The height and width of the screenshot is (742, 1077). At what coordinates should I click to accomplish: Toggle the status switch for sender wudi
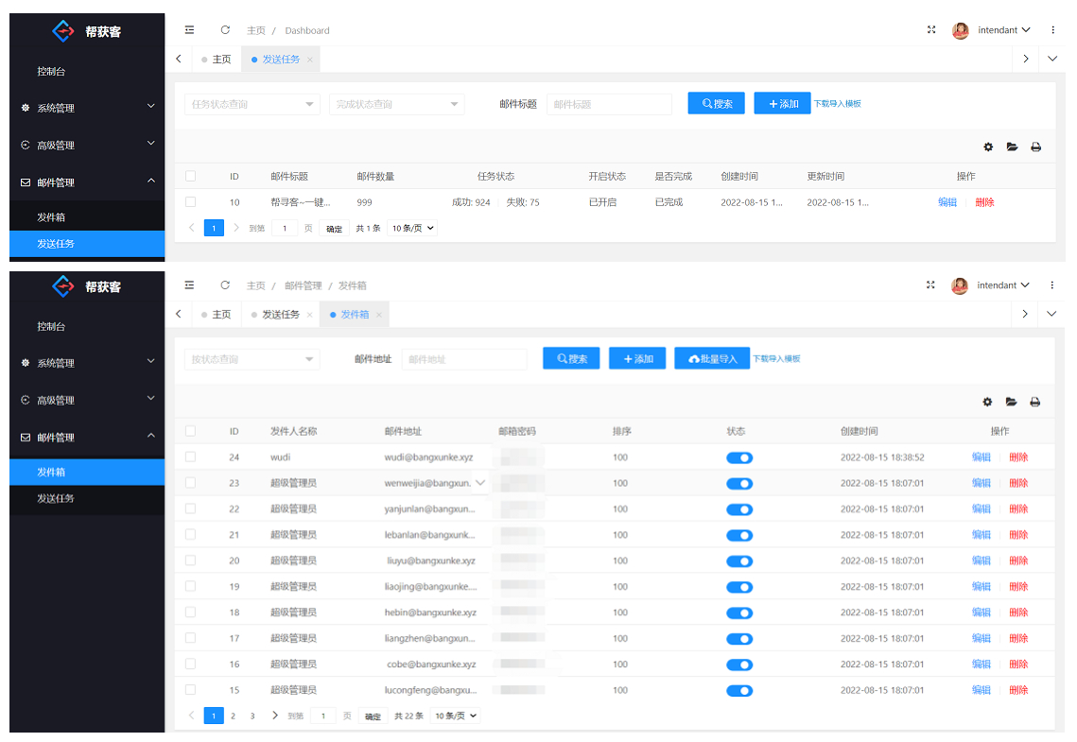[739, 457]
